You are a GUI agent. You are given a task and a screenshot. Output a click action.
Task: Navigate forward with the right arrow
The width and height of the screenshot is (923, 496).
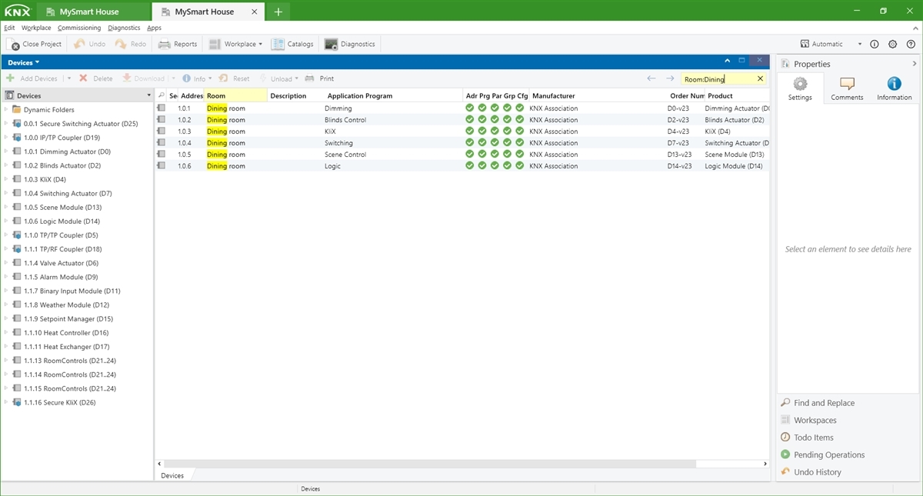click(x=670, y=78)
